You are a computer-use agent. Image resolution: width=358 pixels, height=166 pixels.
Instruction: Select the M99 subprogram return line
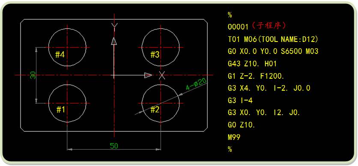234,137
